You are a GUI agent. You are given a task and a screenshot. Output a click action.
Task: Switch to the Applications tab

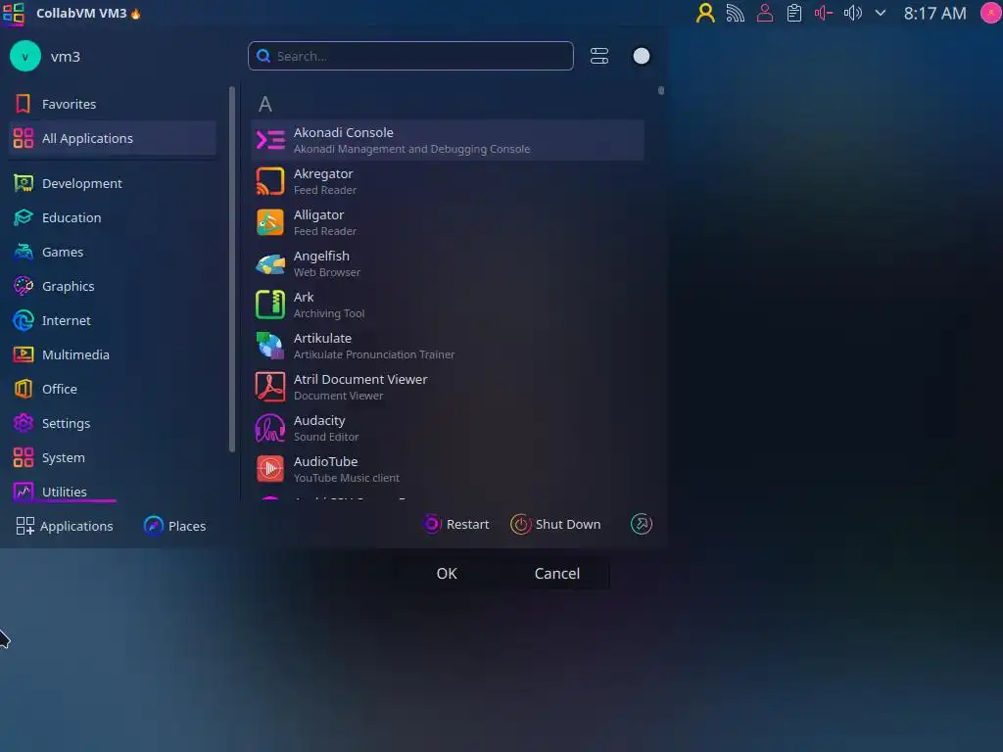(x=64, y=526)
